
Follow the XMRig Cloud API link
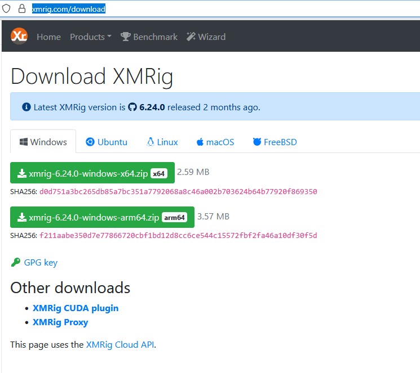click(x=120, y=344)
